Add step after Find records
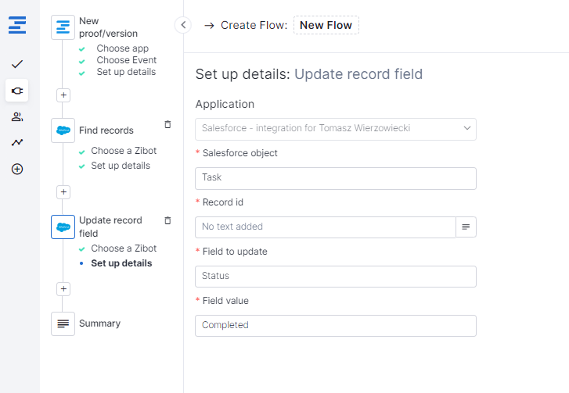 [x=63, y=192]
